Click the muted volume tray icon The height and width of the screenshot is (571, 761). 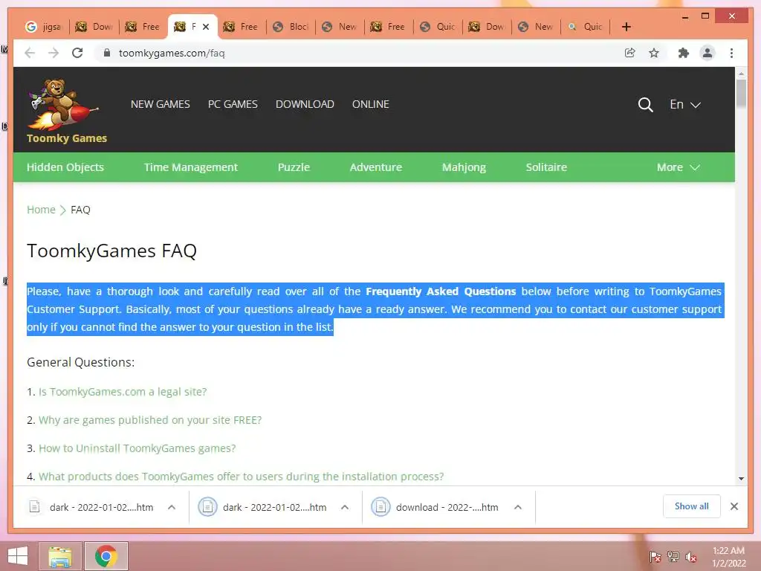tap(690, 557)
